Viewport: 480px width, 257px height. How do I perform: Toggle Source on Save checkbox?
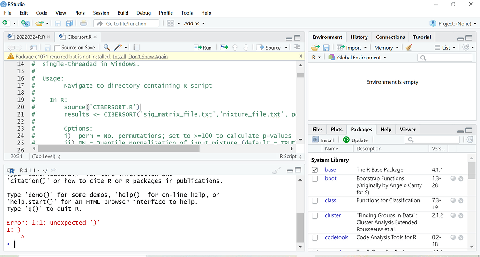(57, 48)
